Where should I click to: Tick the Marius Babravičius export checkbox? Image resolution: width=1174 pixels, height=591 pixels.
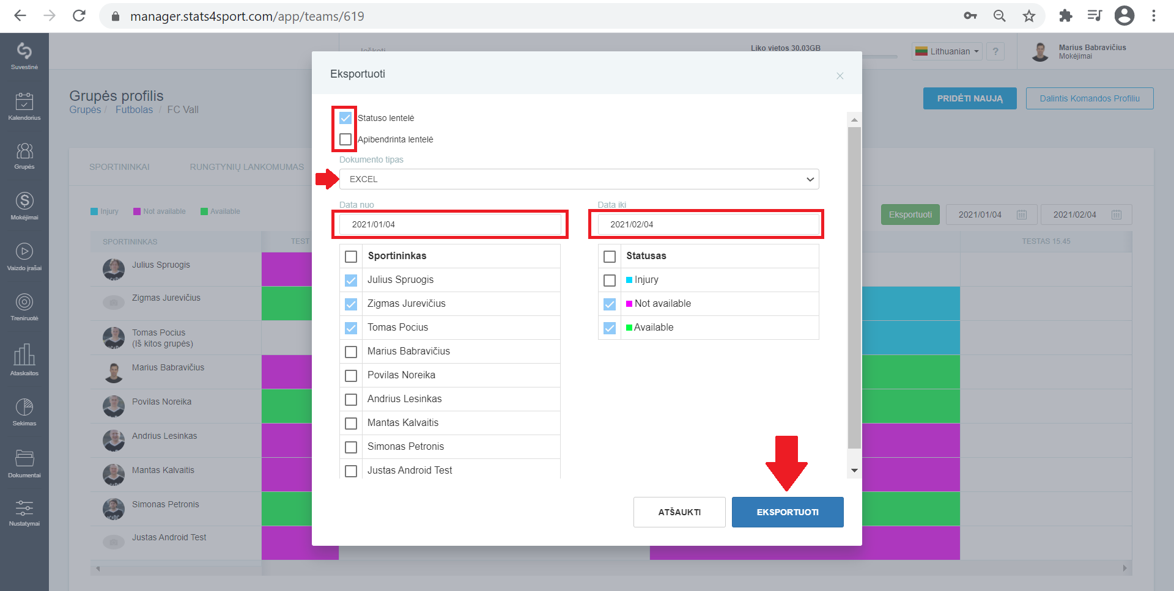click(x=351, y=351)
